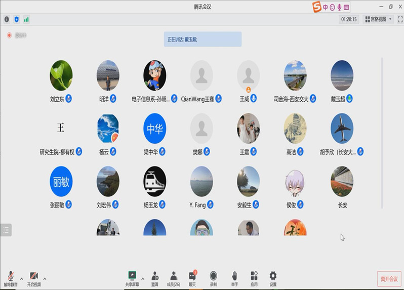Click 离开会议 leave meeting button
Image resolution: width=404 pixels, height=290 pixels.
(389, 279)
